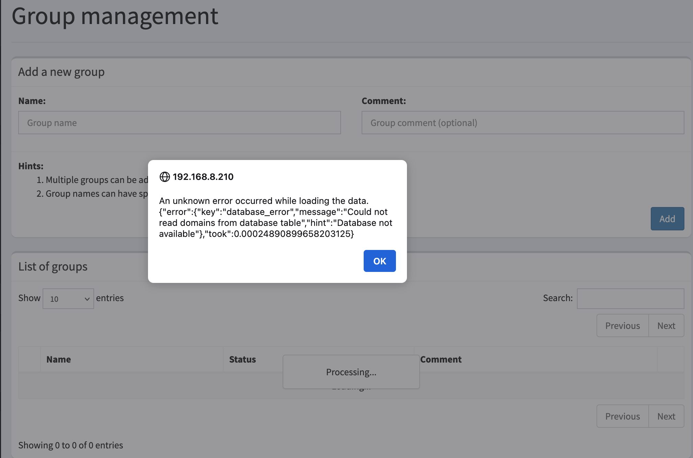The width and height of the screenshot is (693, 458).
Task: Click Previous above the groups table
Action: (x=622, y=325)
